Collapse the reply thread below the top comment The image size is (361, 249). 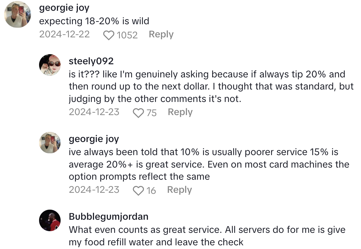(x=161, y=34)
